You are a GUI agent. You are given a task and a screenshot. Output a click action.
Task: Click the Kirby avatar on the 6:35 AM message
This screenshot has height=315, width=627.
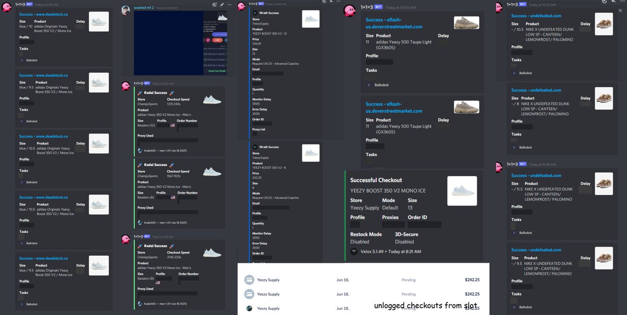(x=125, y=239)
